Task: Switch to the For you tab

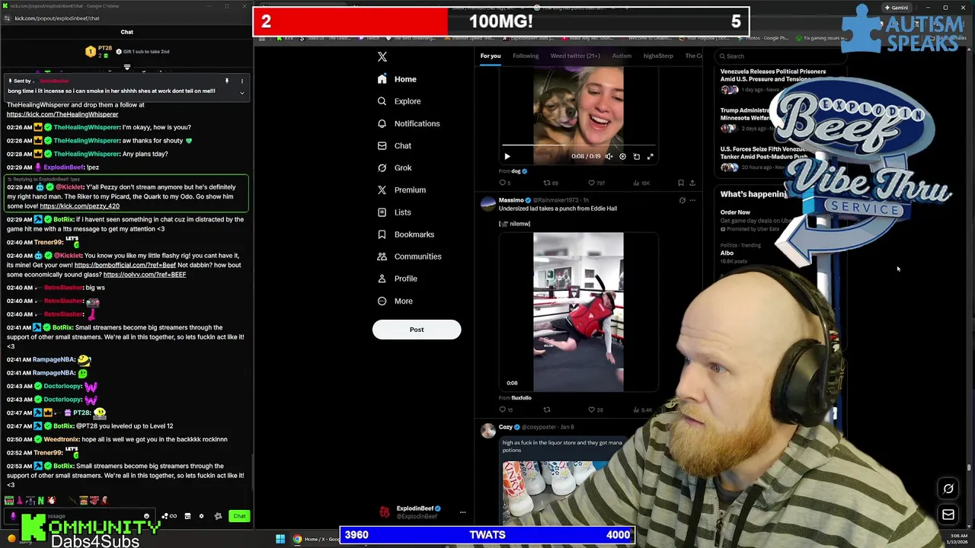Action: coord(491,56)
